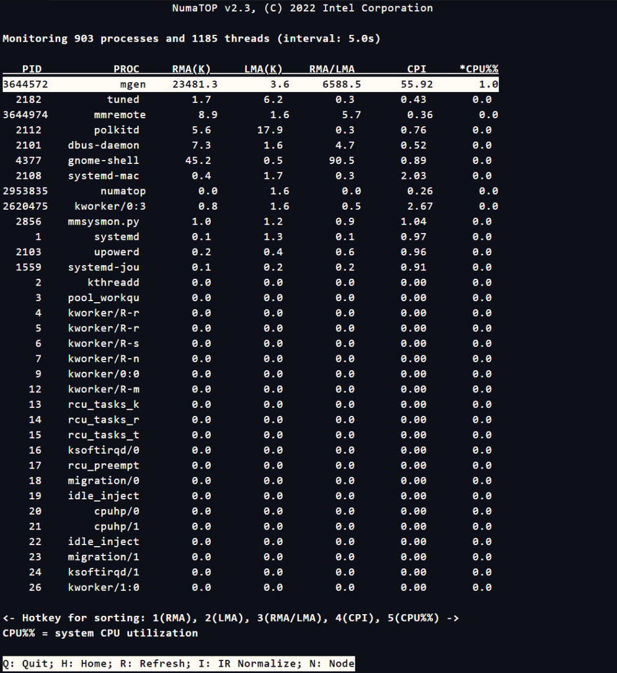Screen dimensions: 617x673
Task: Select the RMA(K) column header
Action: (x=191, y=69)
